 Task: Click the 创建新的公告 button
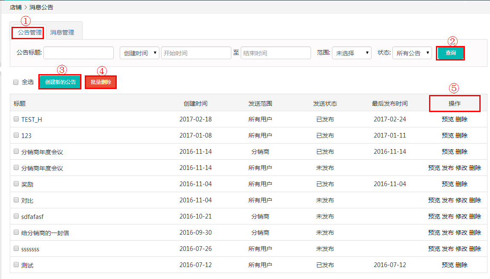click(x=60, y=82)
